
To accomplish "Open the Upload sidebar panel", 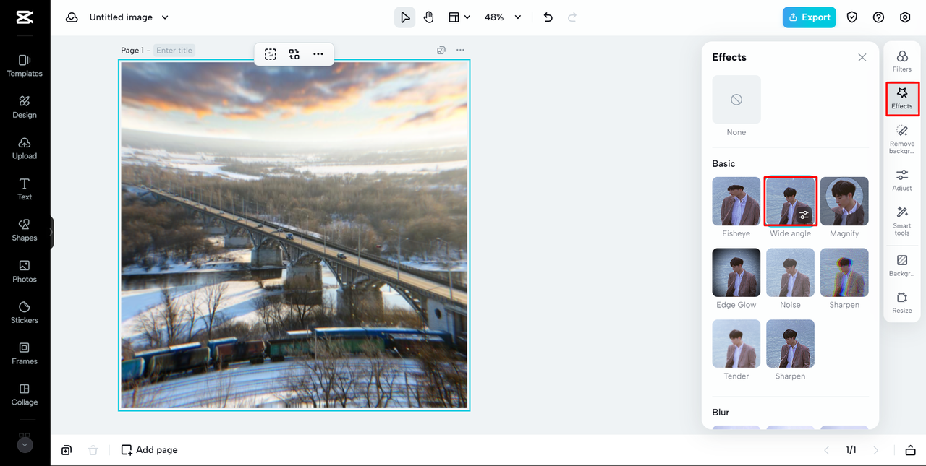I will tap(25, 148).
